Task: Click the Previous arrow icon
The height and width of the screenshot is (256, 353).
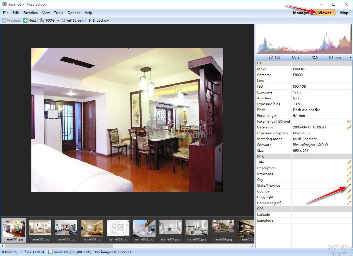Action: tap(4, 21)
